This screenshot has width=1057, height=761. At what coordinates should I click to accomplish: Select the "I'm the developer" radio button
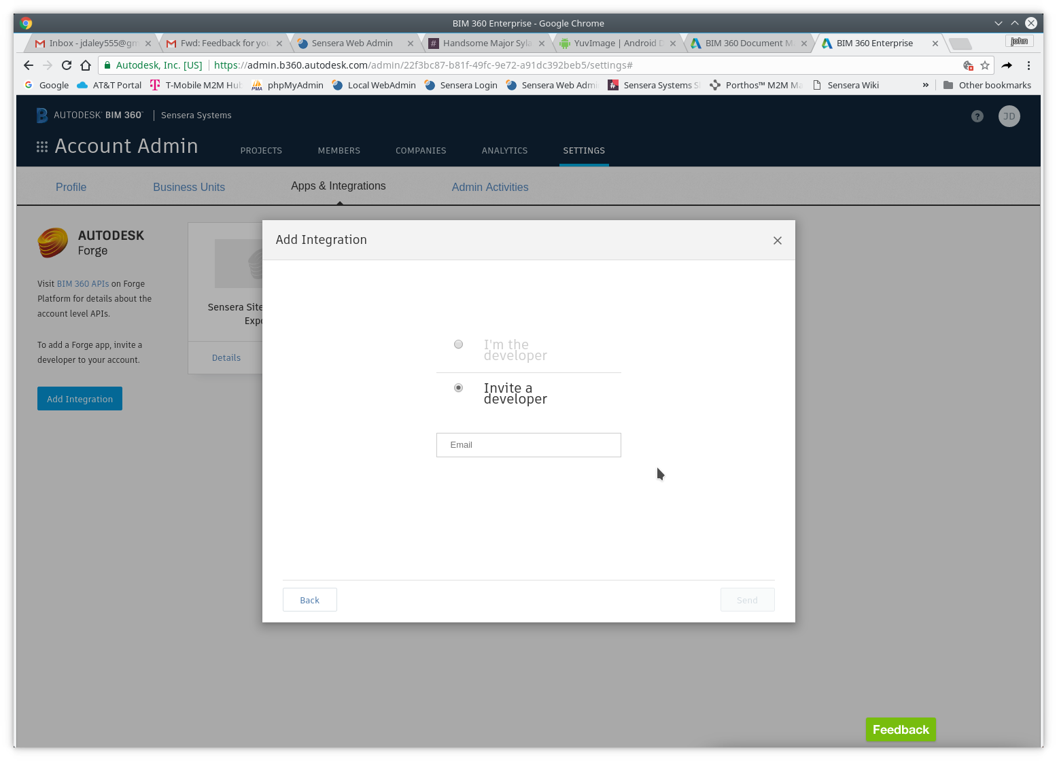(458, 344)
